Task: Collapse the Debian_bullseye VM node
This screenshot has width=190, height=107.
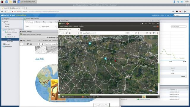Action: (x=4, y=32)
